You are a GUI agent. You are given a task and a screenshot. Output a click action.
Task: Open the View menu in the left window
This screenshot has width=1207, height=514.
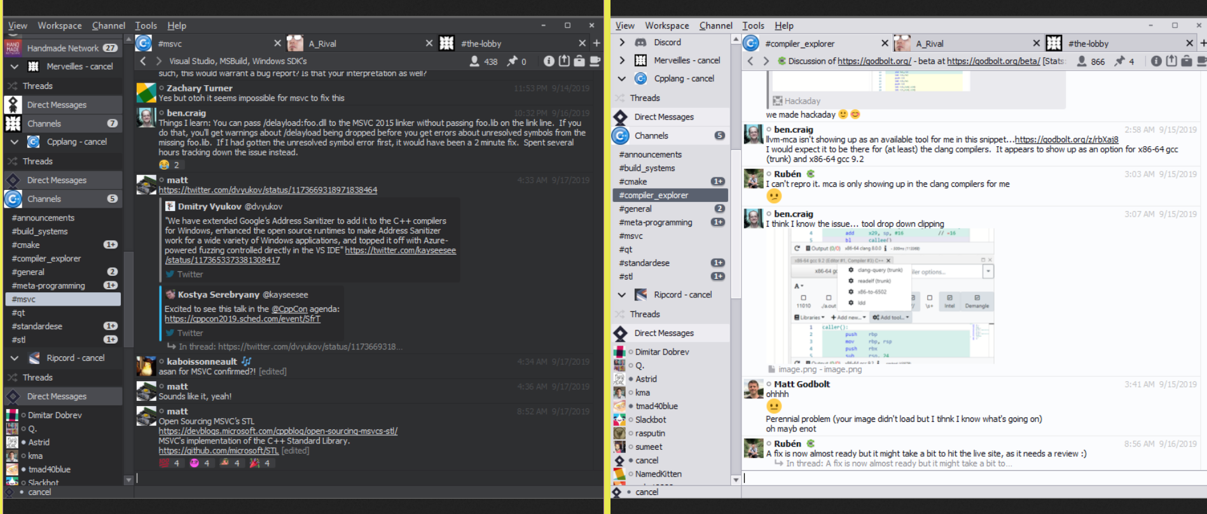pos(17,25)
